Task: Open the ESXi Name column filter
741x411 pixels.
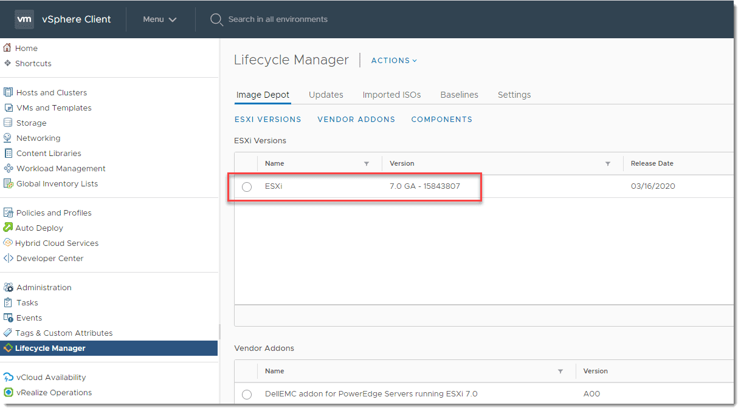Action: (x=367, y=164)
